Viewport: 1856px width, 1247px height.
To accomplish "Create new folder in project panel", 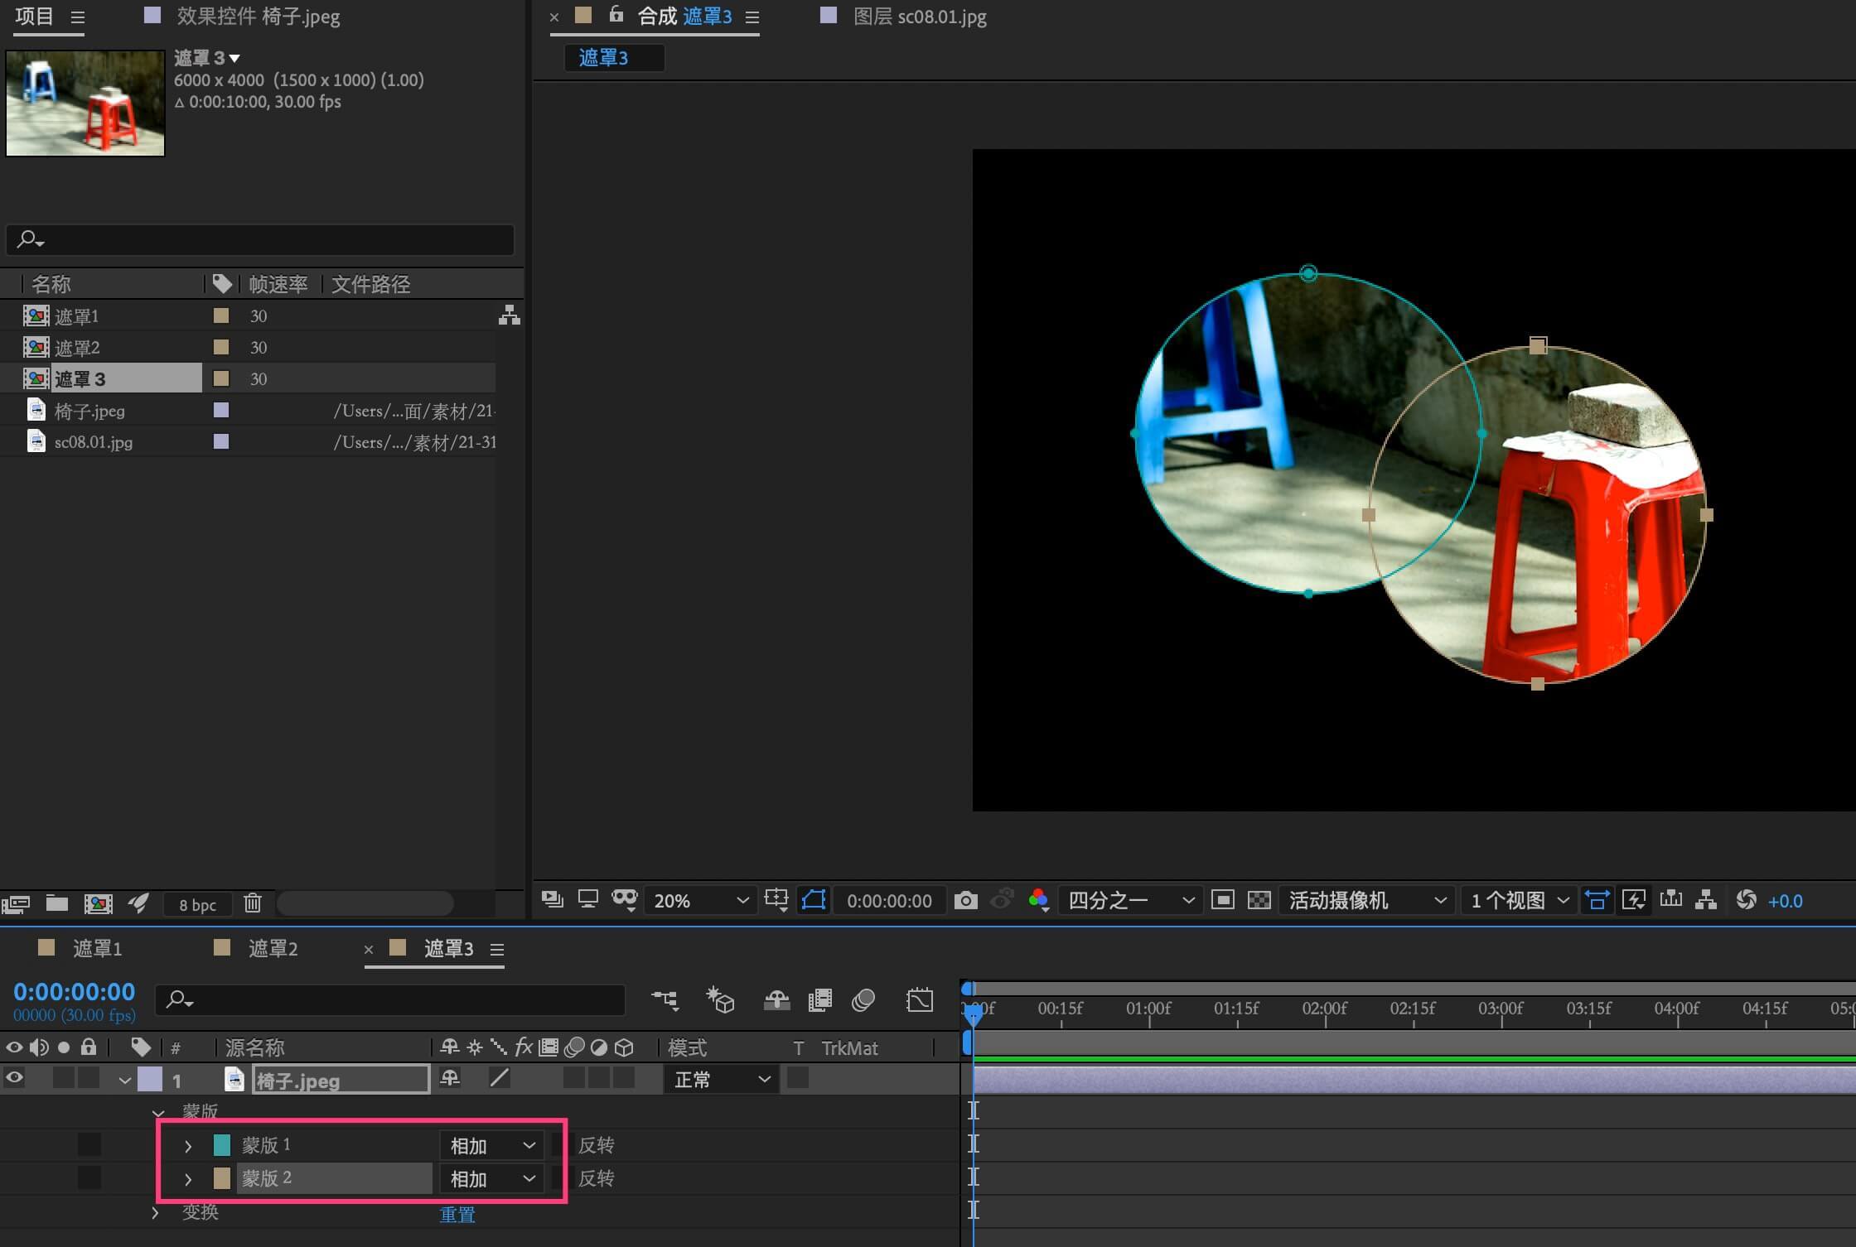I will pyautogui.click(x=57, y=903).
